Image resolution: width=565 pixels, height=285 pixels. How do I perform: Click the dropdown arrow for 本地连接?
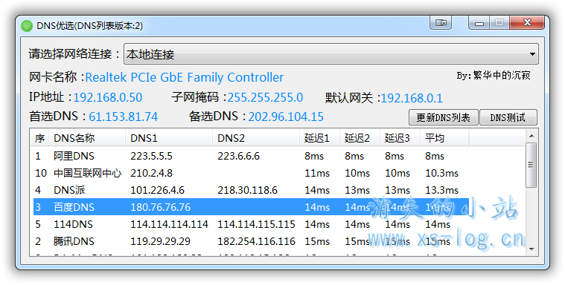point(532,54)
